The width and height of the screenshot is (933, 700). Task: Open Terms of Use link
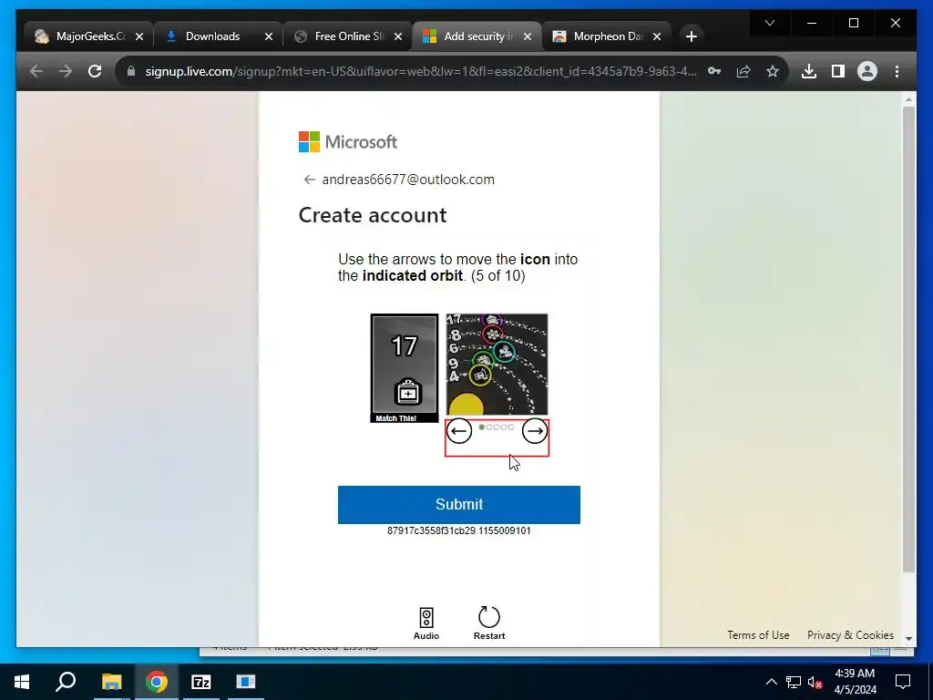click(758, 635)
